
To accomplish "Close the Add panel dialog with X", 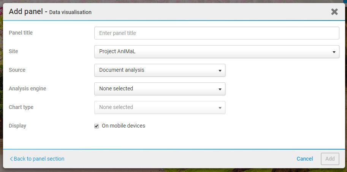I will [x=334, y=12].
